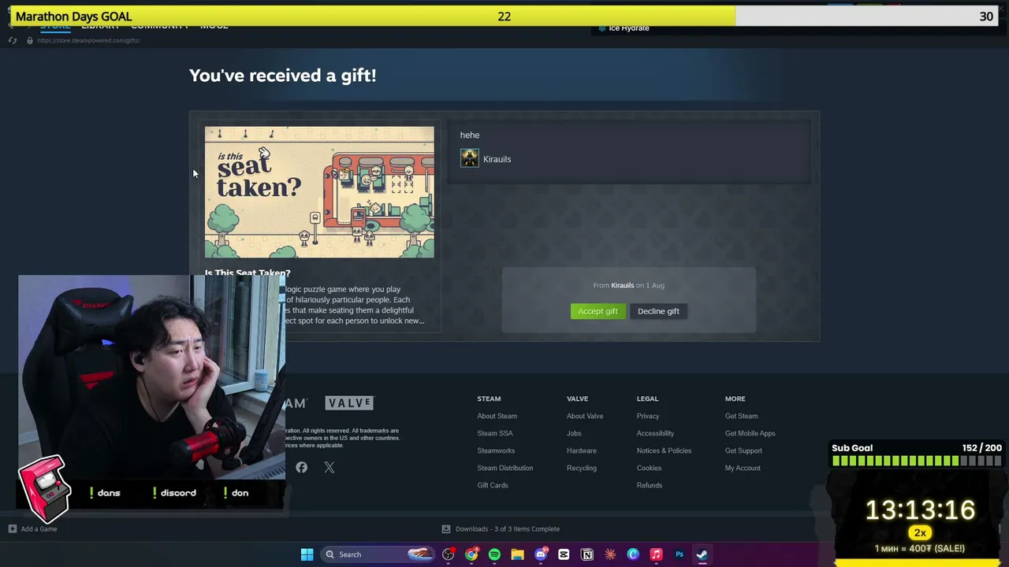Open the About Valve footer link
1009x567 pixels.
click(x=585, y=416)
